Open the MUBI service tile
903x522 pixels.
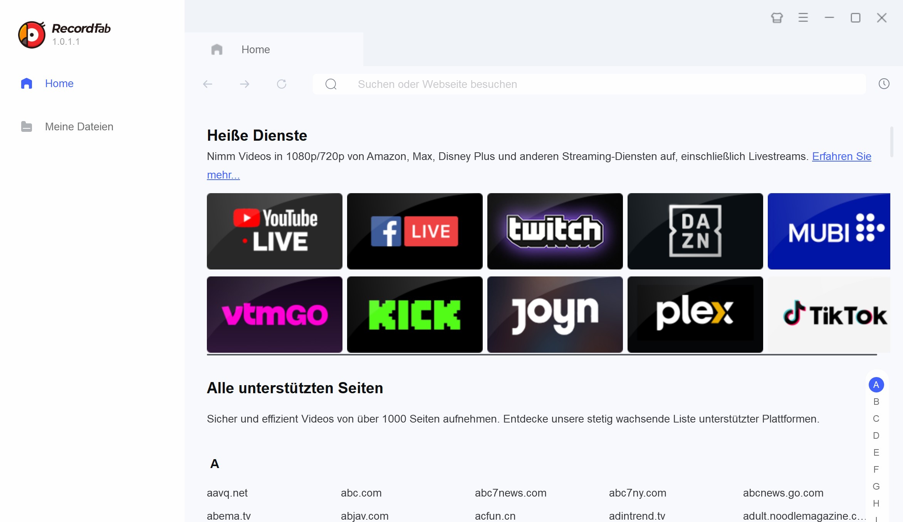829,231
